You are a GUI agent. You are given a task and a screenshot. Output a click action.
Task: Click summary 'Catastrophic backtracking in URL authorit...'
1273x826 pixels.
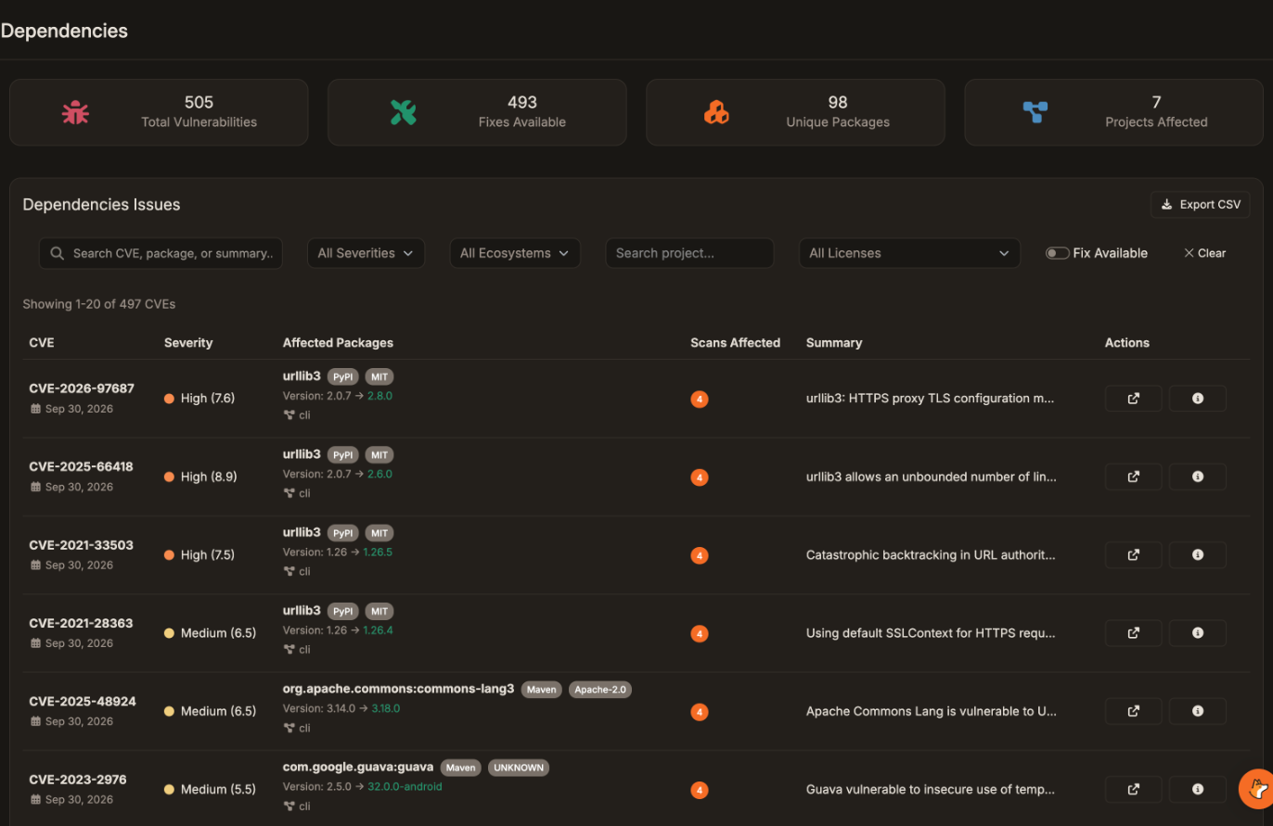point(931,555)
